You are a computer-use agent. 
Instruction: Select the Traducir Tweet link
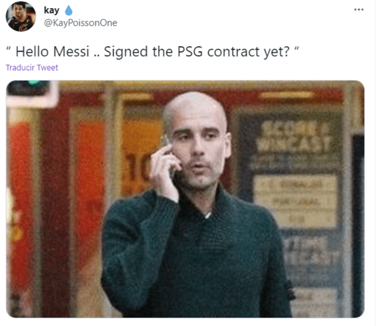32,68
